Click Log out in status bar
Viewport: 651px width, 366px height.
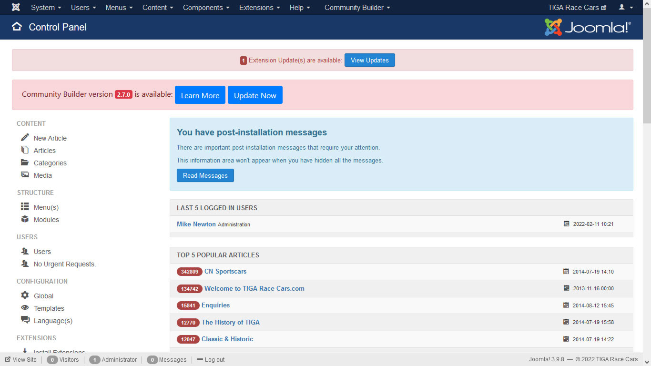pyautogui.click(x=211, y=360)
